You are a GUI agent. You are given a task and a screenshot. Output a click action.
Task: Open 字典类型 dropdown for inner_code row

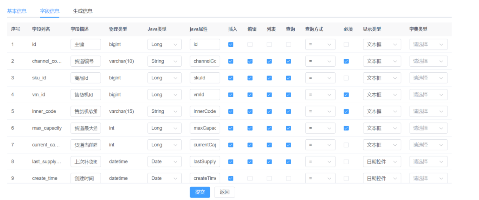[x=428, y=111]
